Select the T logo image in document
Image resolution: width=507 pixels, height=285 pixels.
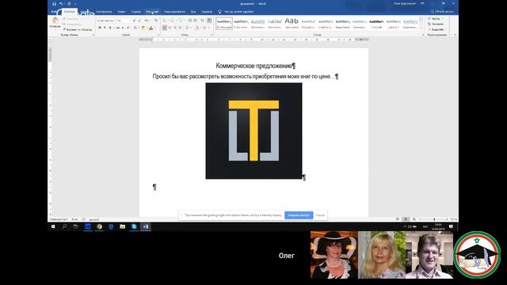point(253,131)
